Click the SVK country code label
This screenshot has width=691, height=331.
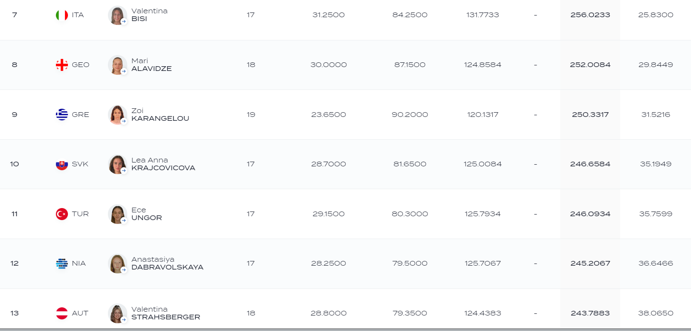point(80,164)
